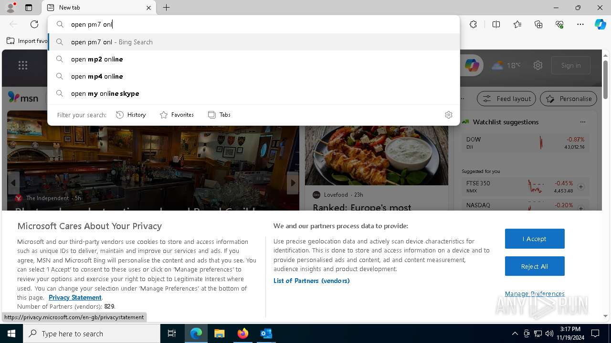Select 'open mp4 online' suggestion
This screenshot has height=343, width=611.
[x=253, y=76]
